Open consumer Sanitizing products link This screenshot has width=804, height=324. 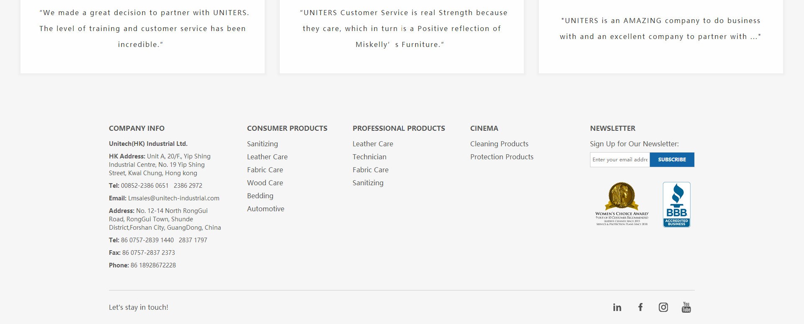(262, 144)
